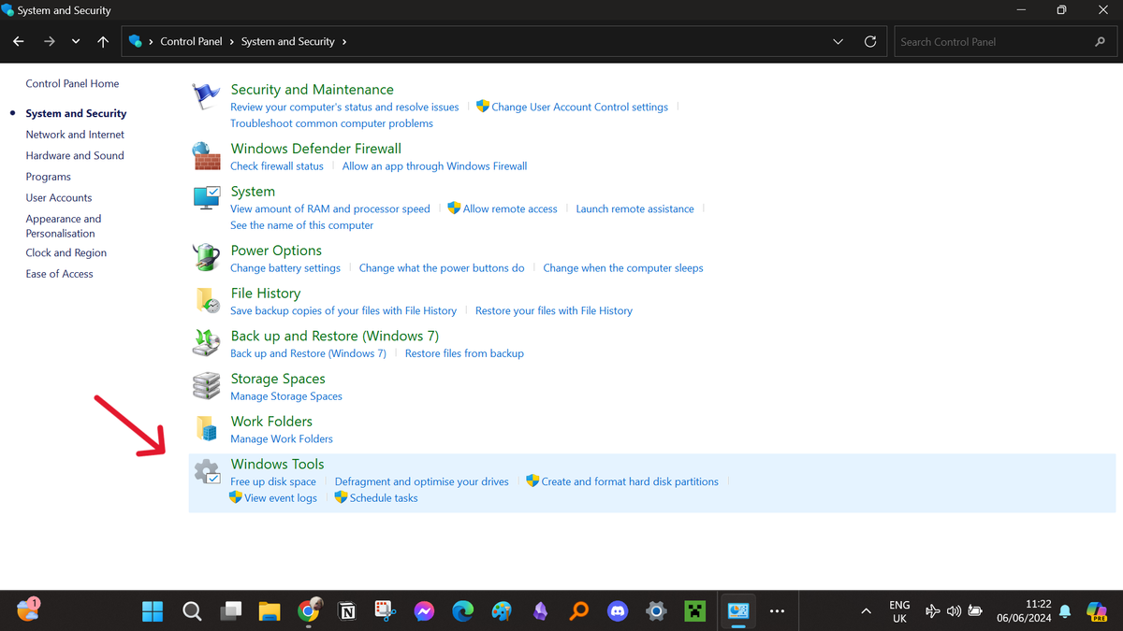Click View event logs link

[x=281, y=498]
